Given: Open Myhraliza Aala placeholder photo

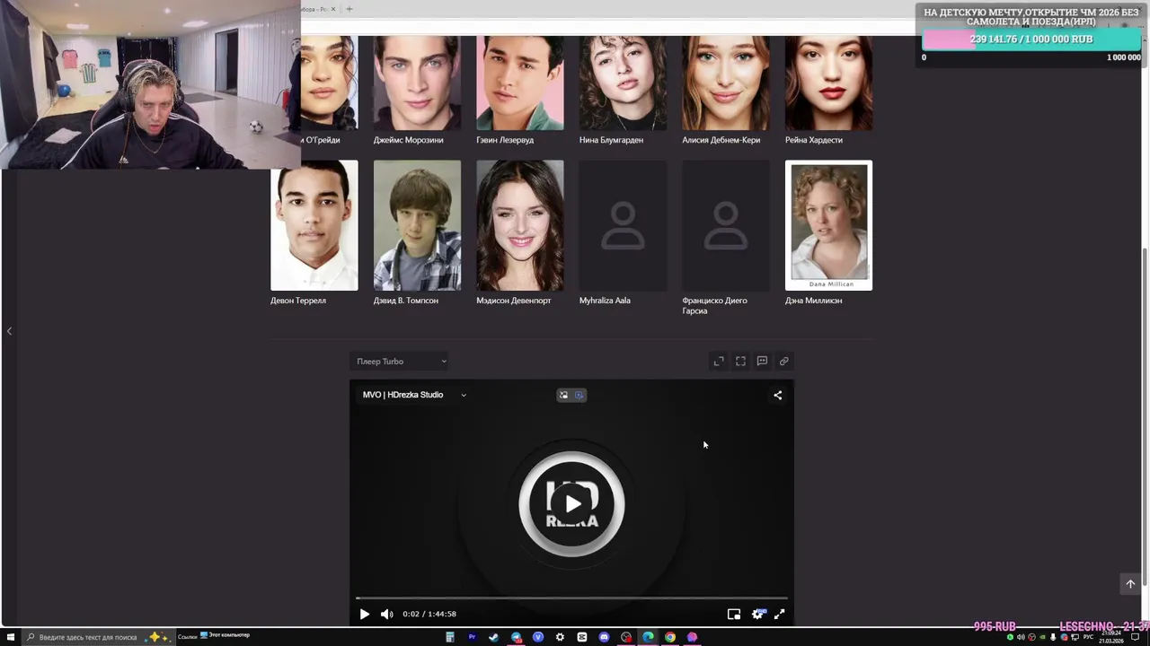Looking at the screenshot, I should [x=623, y=225].
